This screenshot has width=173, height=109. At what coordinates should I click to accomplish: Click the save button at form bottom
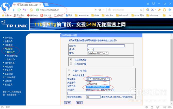67,103
